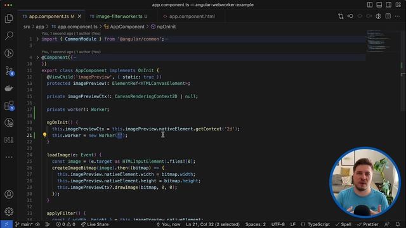Screen dimensions: 406x228
Task: Click 'loadImage' method name on line 24
Action: (x=58, y=155)
